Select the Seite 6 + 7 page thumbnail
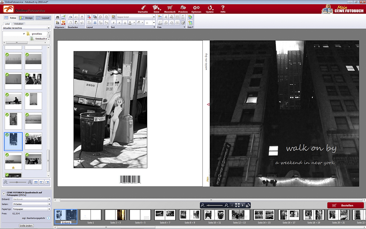 click(x=164, y=215)
